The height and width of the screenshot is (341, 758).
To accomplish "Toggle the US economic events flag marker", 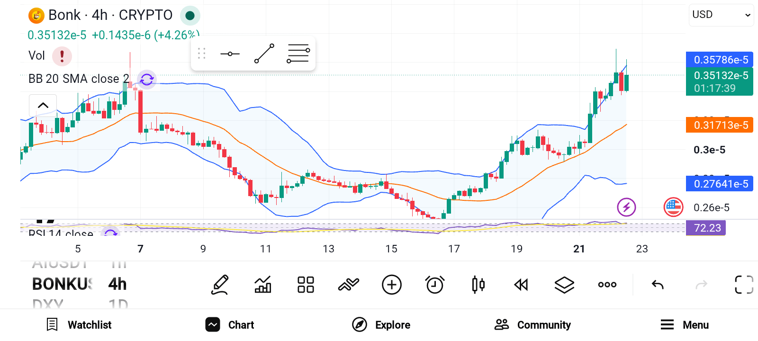I will (673, 207).
